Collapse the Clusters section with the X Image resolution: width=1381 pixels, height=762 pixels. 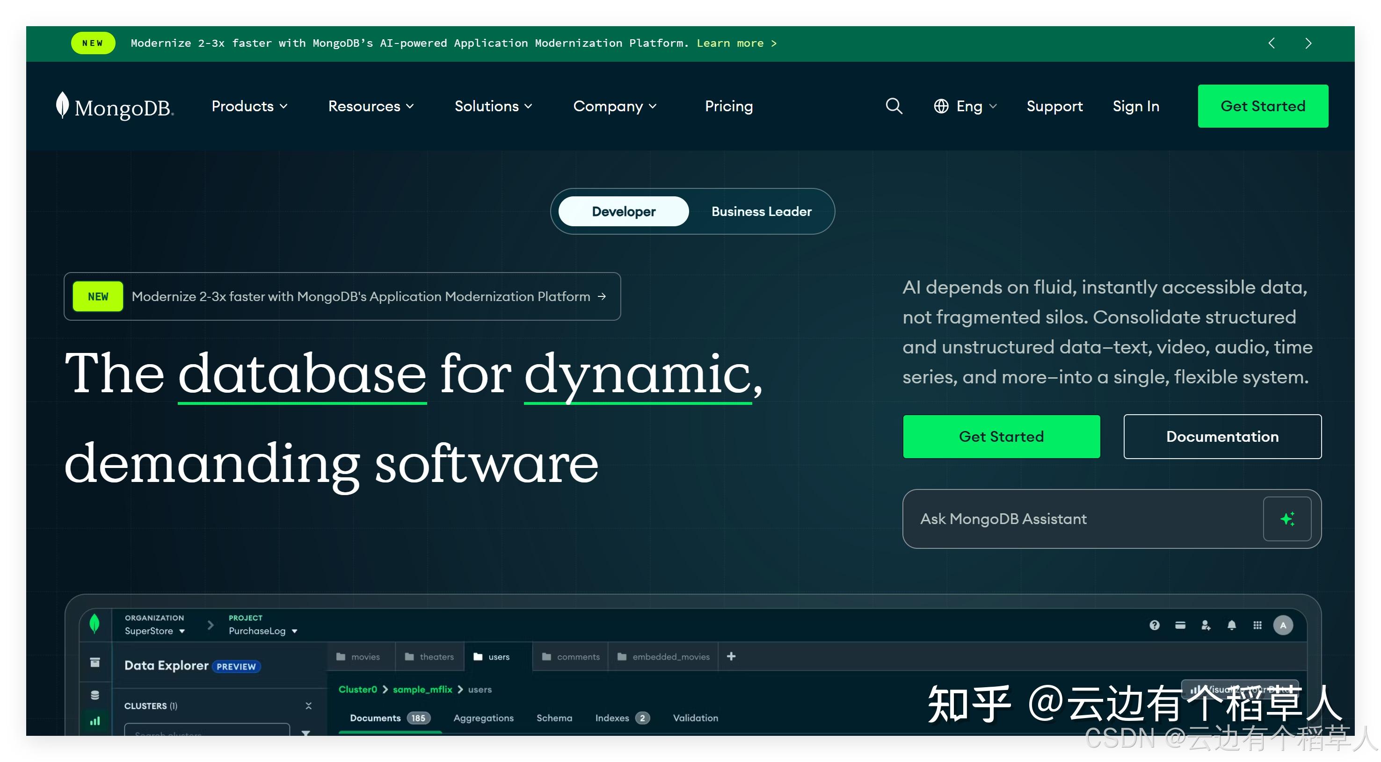[x=309, y=706]
